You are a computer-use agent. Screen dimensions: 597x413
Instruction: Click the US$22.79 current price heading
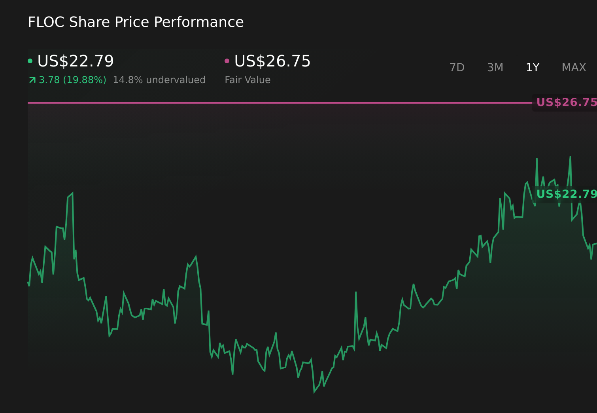[x=75, y=61]
